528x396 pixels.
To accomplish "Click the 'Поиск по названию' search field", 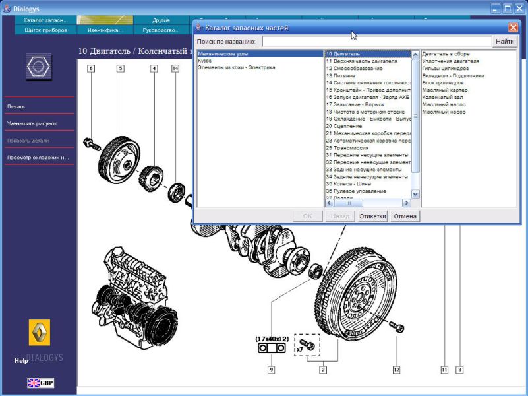I will click(x=376, y=42).
